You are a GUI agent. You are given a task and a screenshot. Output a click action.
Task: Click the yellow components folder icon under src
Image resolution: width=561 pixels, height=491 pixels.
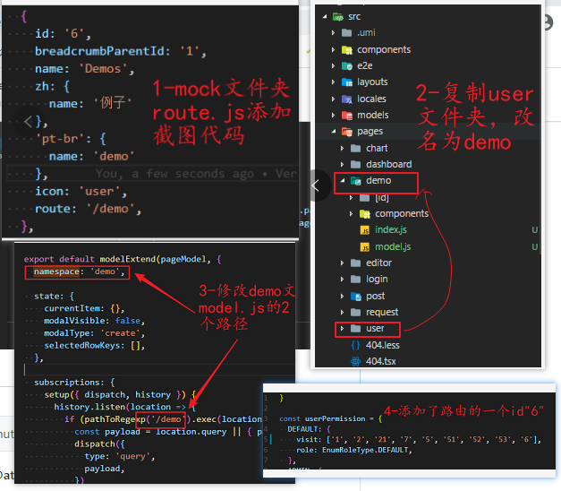click(346, 50)
